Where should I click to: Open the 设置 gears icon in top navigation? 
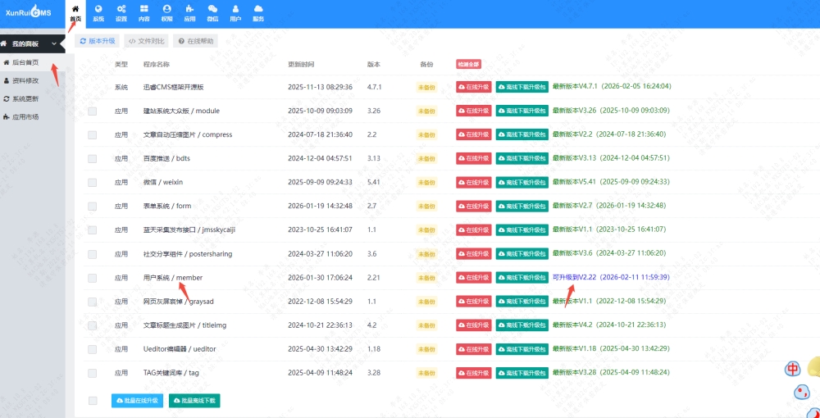[x=121, y=11]
